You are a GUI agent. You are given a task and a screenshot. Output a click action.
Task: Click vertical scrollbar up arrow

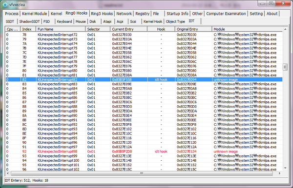285,29
